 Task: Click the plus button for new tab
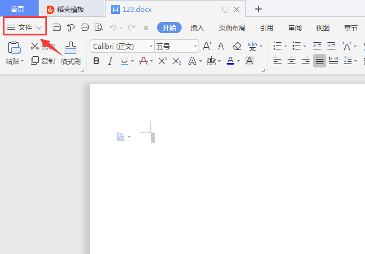tap(258, 9)
